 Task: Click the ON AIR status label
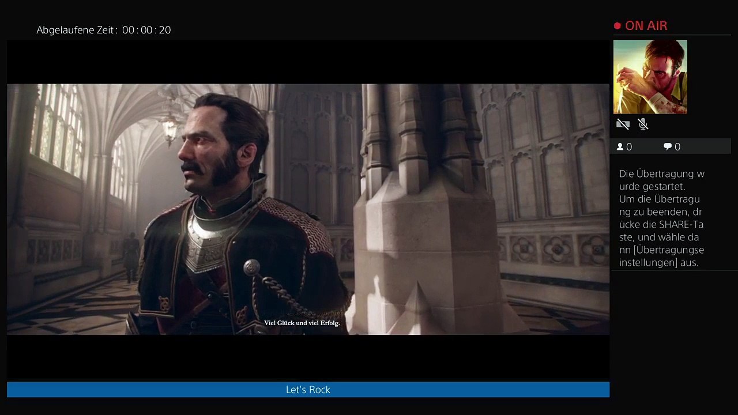pyautogui.click(x=646, y=26)
